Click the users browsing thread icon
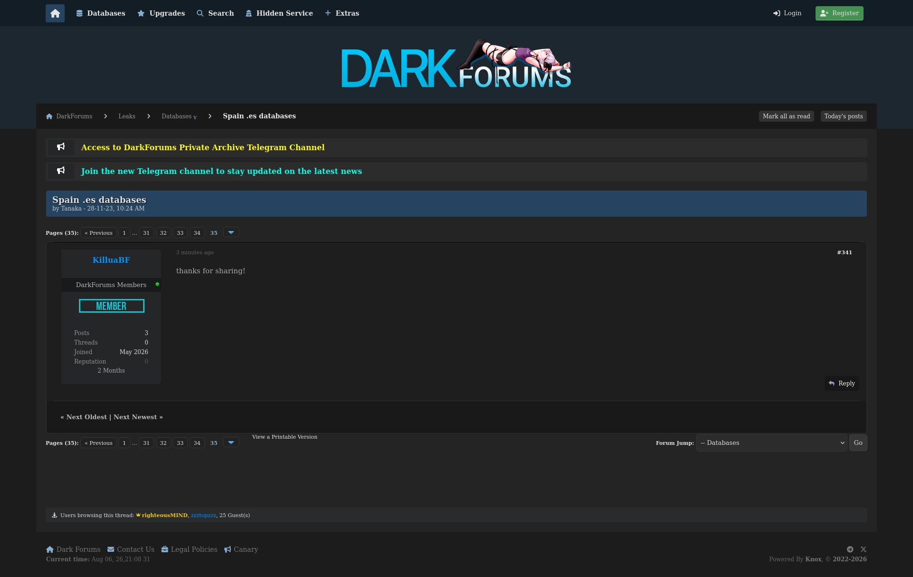The width and height of the screenshot is (913, 577). click(54, 515)
